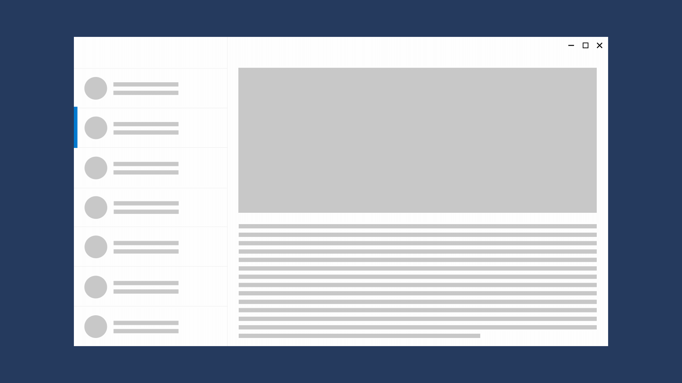
Task: Select the fourth contact list item icon
Action: [x=95, y=207]
